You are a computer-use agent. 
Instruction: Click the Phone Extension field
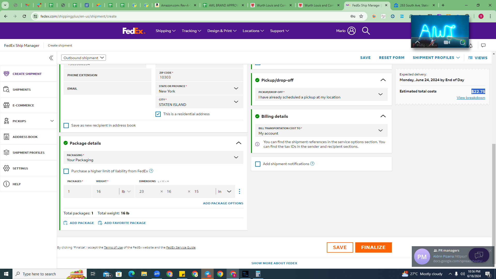pos(107,75)
